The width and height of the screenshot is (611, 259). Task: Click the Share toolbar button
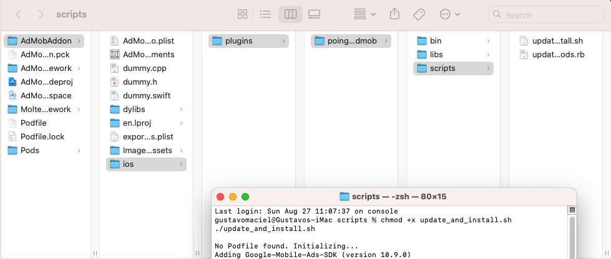tap(394, 14)
